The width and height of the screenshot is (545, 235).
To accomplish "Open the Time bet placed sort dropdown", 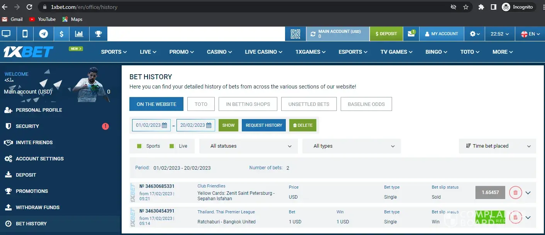I will (x=497, y=146).
